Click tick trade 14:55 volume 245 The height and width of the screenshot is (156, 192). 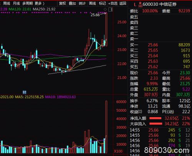pos(172,130)
